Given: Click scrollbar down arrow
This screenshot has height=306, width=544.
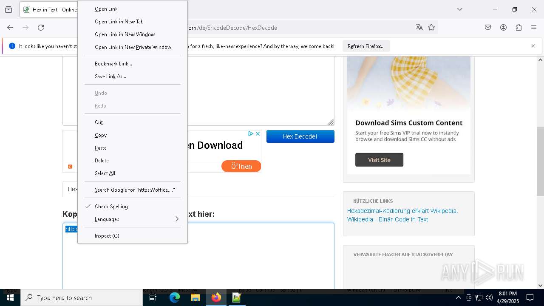Looking at the screenshot, I should coord(540,286).
